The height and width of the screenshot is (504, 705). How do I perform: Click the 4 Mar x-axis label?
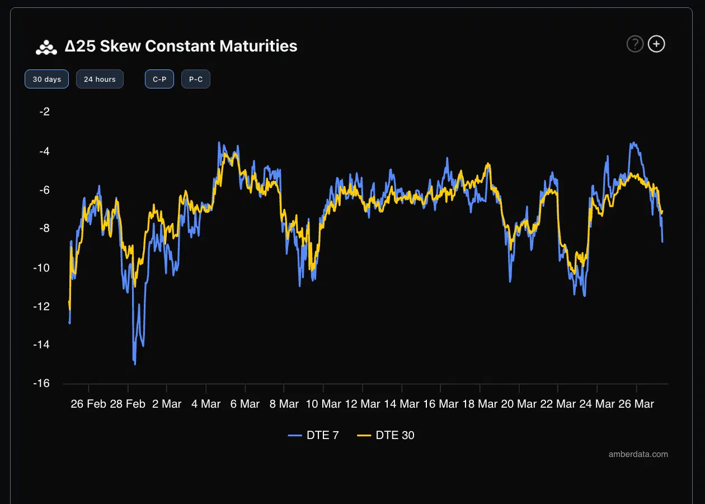click(x=206, y=404)
